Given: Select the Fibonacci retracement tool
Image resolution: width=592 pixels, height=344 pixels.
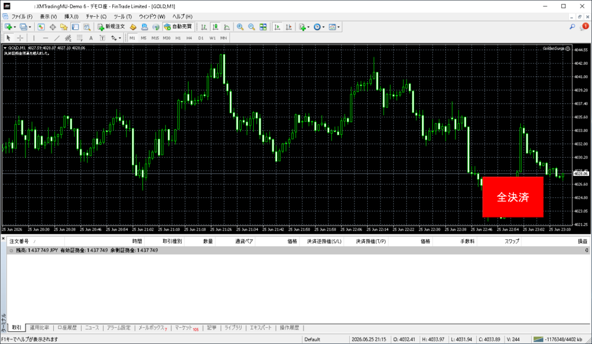Looking at the screenshot, I should pos(80,38).
